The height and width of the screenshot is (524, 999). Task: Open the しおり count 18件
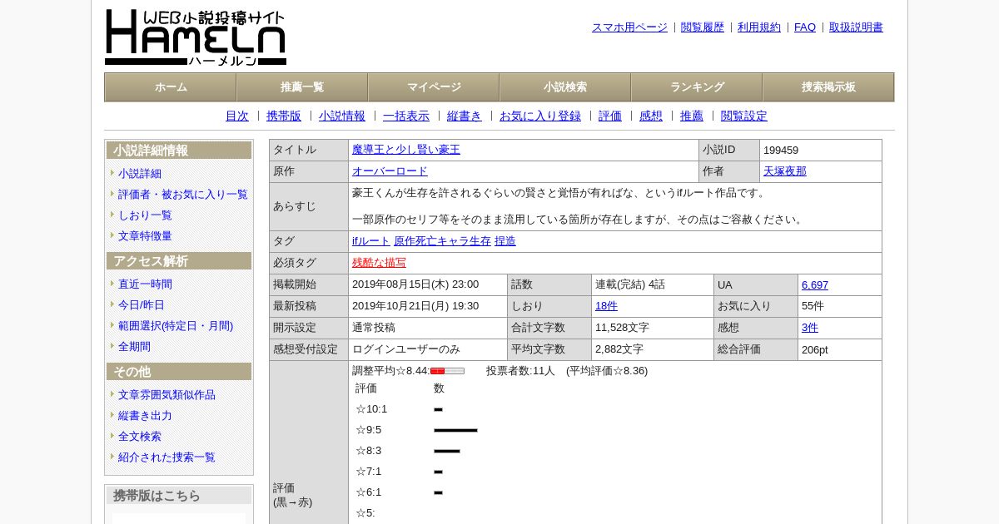[x=606, y=306]
